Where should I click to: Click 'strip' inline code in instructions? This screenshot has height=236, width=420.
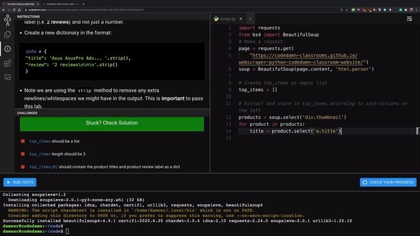pyautogui.click(x=85, y=90)
